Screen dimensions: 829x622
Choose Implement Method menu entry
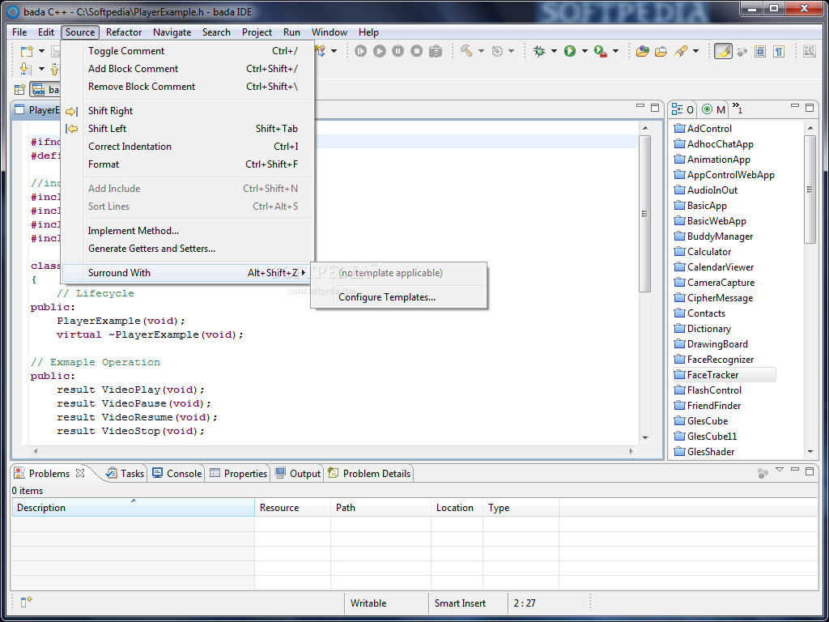point(188,231)
